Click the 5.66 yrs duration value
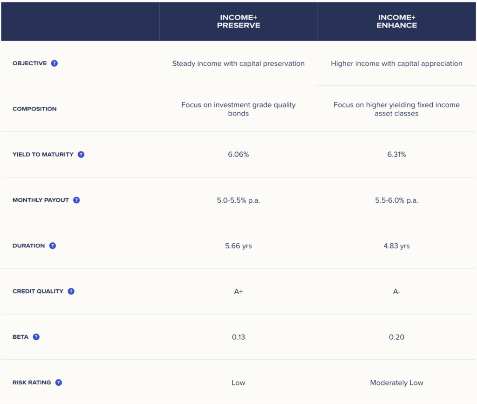Image resolution: width=477 pixels, height=404 pixels. point(238,246)
